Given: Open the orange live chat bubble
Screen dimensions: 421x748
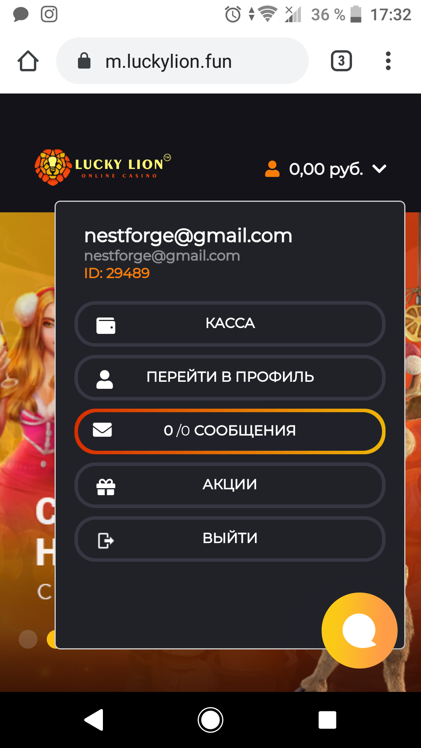Looking at the screenshot, I should pos(359,630).
